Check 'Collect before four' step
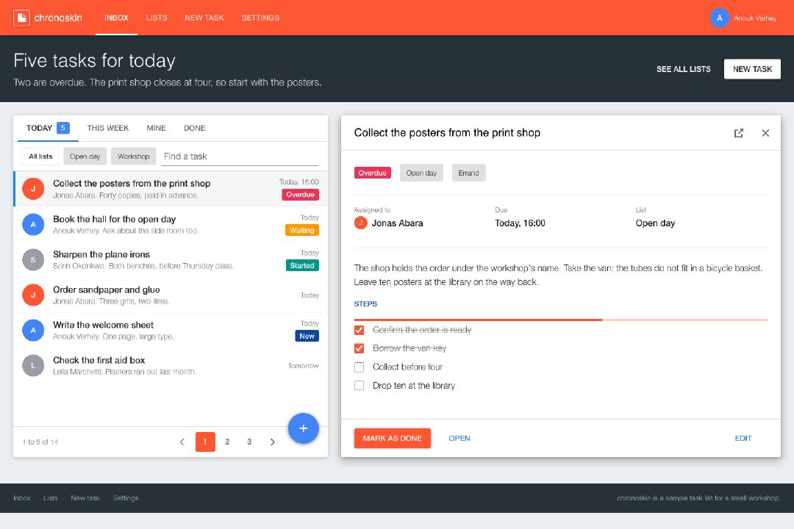Screen dimensions: 794x529 [x=359, y=367]
